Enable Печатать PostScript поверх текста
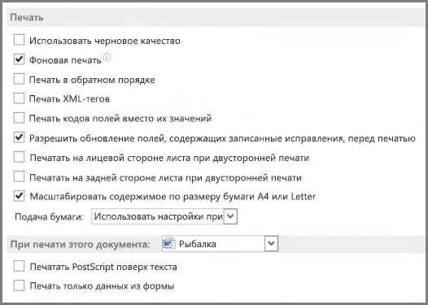Viewport: 428px width, 305px height. coord(19,266)
